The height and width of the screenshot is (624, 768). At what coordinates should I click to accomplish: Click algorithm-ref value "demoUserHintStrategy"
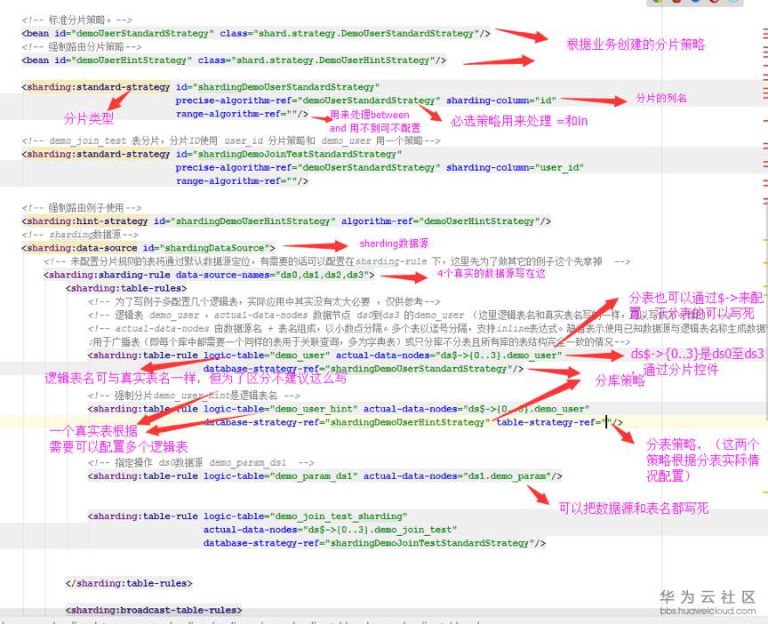pyautogui.click(x=479, y=221)
